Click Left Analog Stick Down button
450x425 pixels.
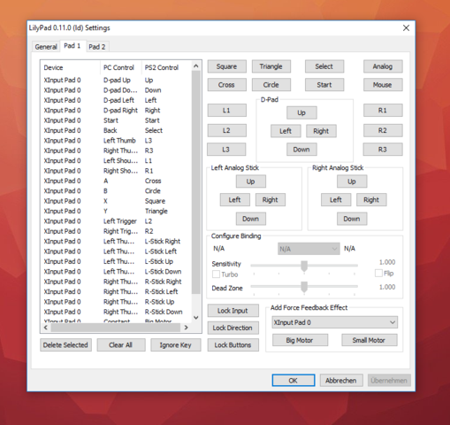click(x=251, y=219)
